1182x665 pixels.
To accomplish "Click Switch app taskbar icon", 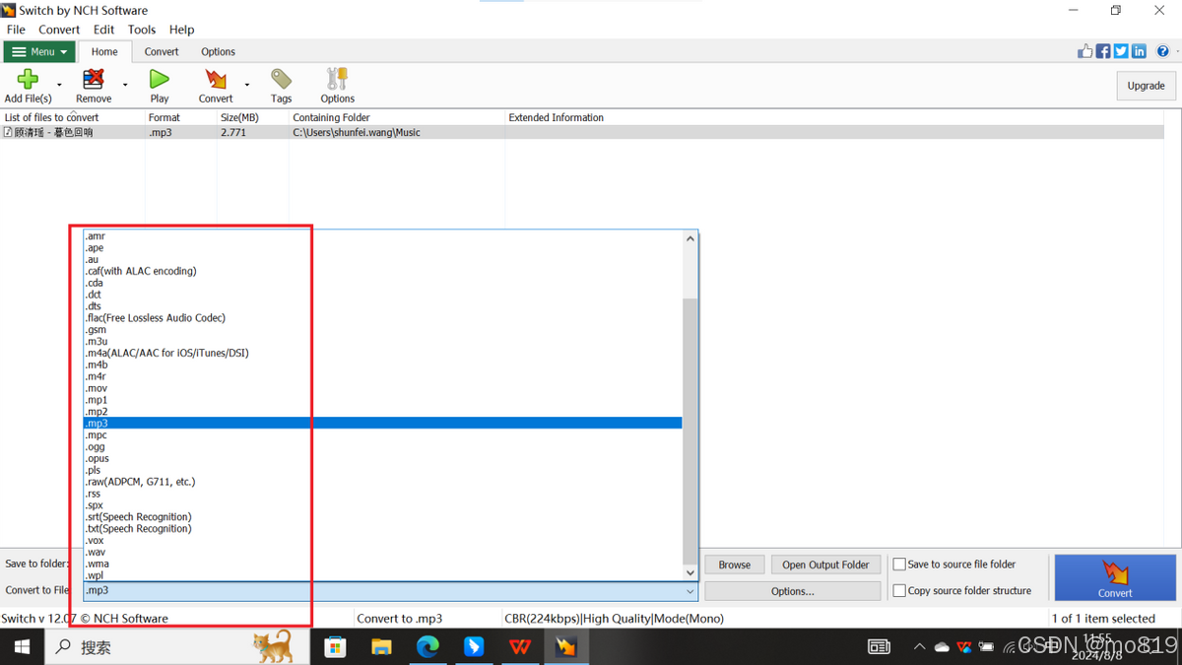I will (565, 647).
